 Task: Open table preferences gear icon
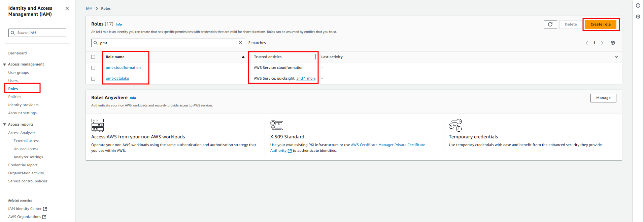[x=613, y=43]
